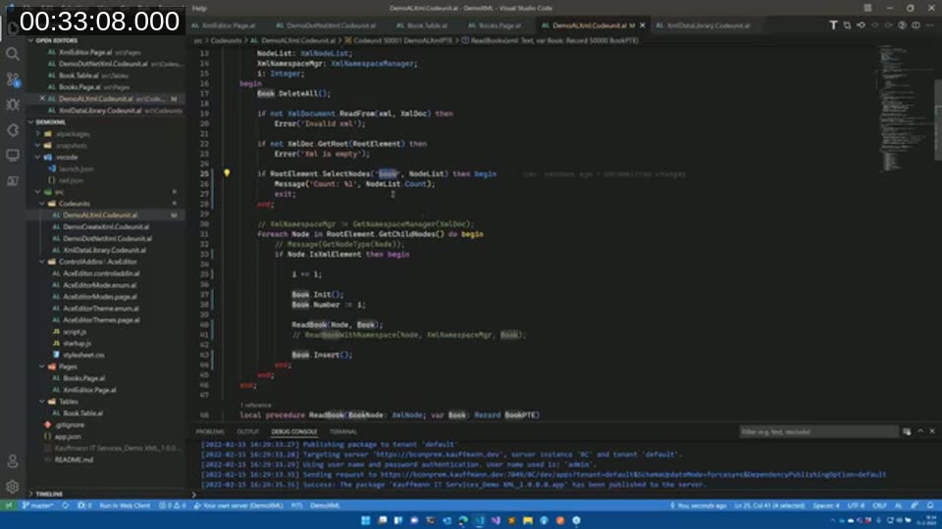
Task: Collapse the .snapshots folder
Action: click(65, 146)
